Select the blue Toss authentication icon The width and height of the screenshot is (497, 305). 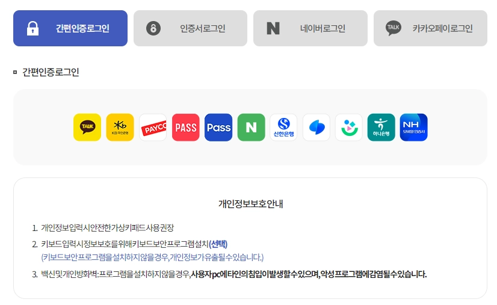pyautogui.click(x=316, y=127)
